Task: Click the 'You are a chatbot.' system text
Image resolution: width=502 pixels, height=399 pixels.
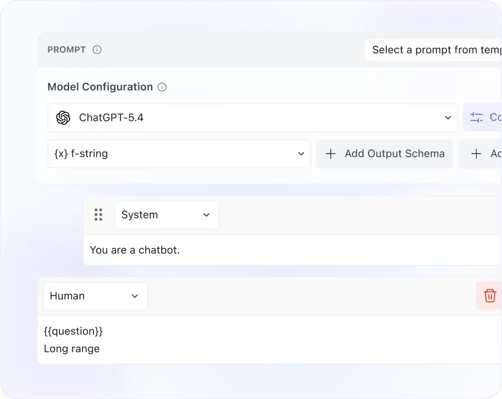Action: point(135,250)
